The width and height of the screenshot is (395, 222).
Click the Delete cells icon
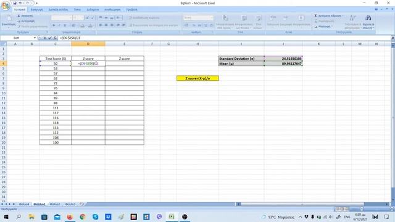coord(285,18)
